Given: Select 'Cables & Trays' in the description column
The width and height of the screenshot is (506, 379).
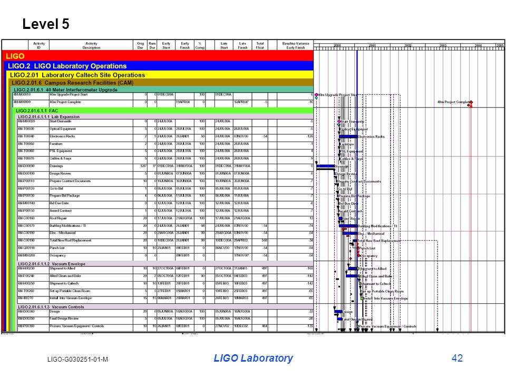Looking at the screenshot, I should 61,158.
